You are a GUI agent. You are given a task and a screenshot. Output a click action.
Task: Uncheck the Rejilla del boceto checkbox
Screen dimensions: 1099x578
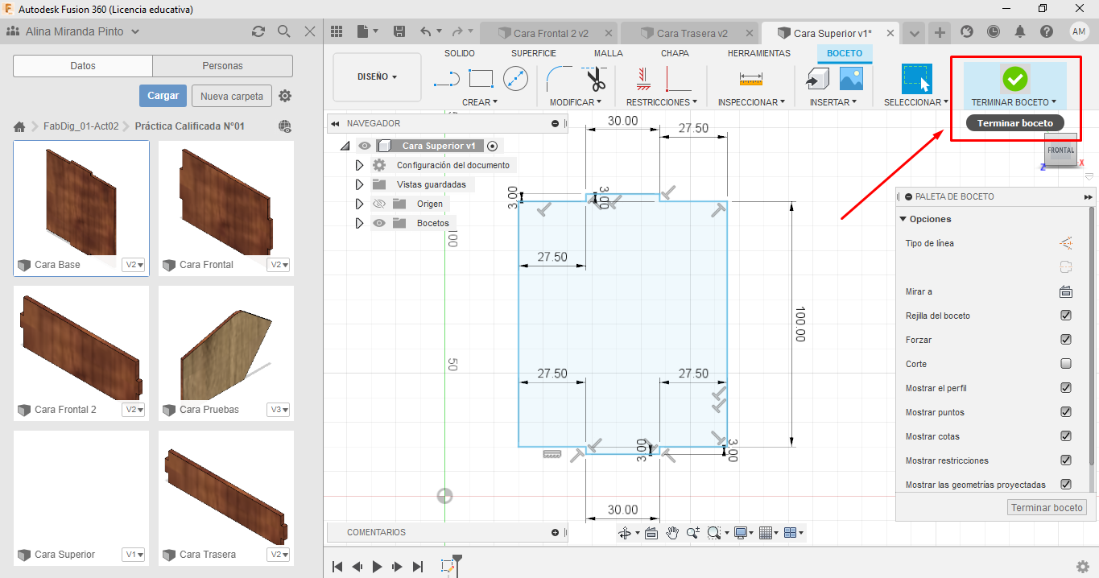coord(1066,316)
